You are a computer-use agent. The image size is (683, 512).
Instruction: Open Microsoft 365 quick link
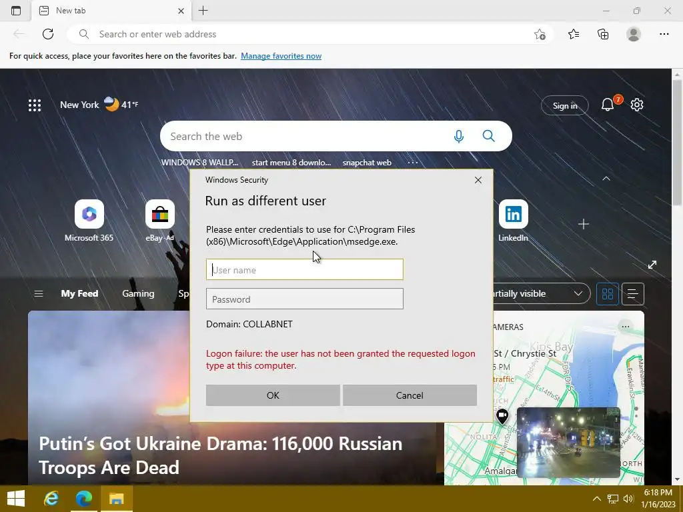pyautogui.click(x=89, y=220)
